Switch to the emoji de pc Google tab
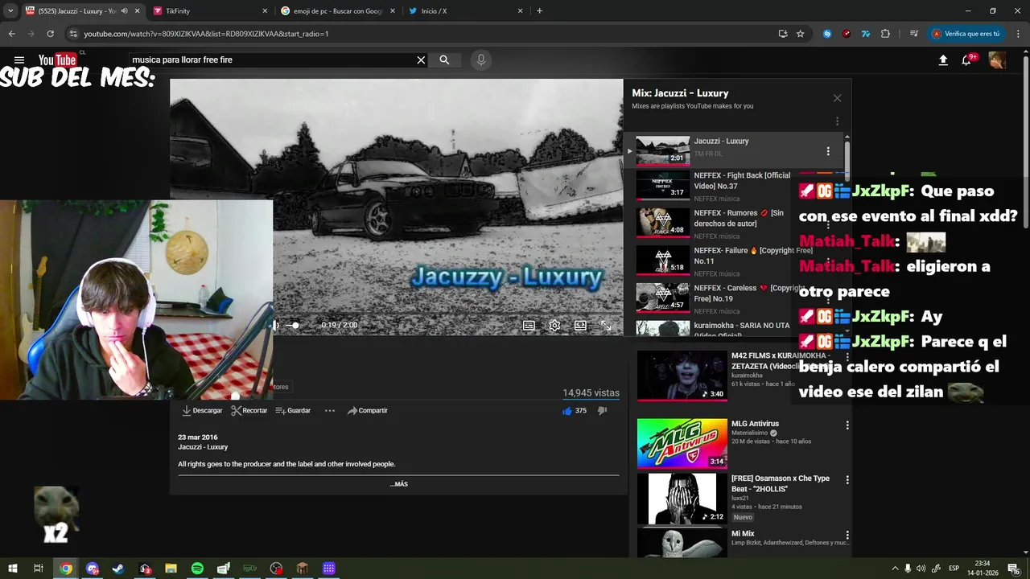The image size is (1030, 579). 338,11
